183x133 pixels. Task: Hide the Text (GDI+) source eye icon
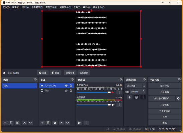[66, 86]
